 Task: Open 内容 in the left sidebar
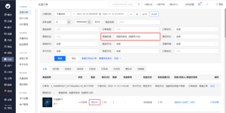click(8, 40)
